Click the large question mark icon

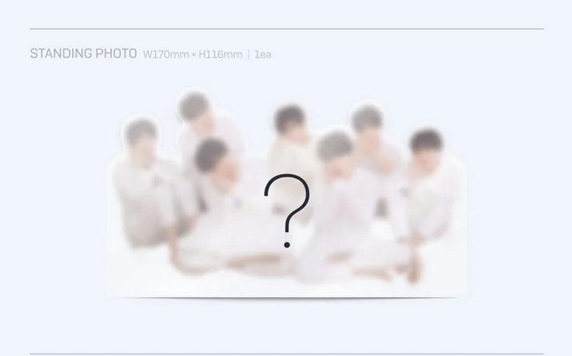tap(287, 211)
